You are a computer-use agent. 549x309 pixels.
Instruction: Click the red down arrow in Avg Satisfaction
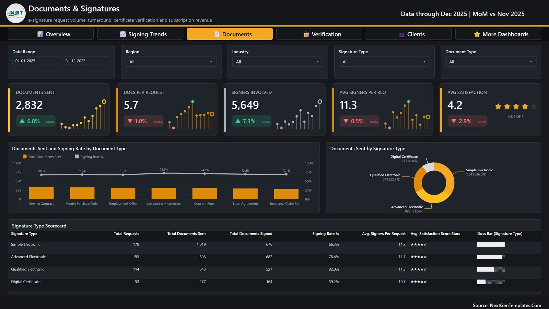pos(454,121)
